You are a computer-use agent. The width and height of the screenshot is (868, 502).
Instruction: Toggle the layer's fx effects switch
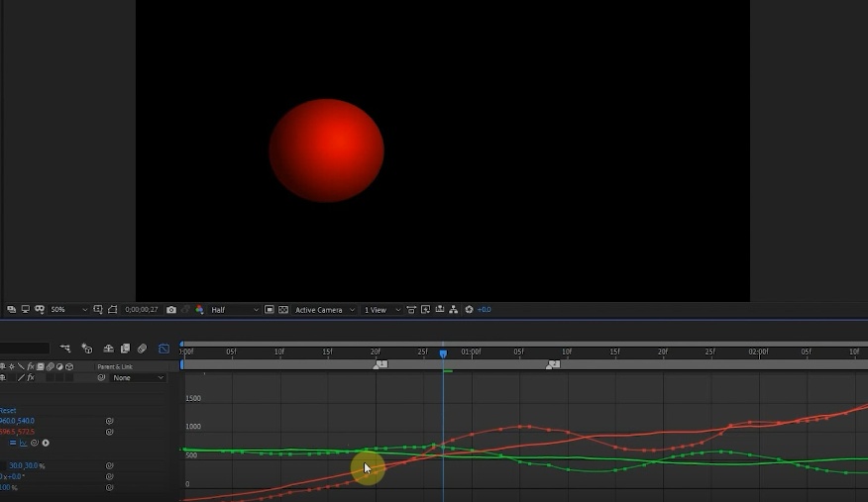point(31,377)
